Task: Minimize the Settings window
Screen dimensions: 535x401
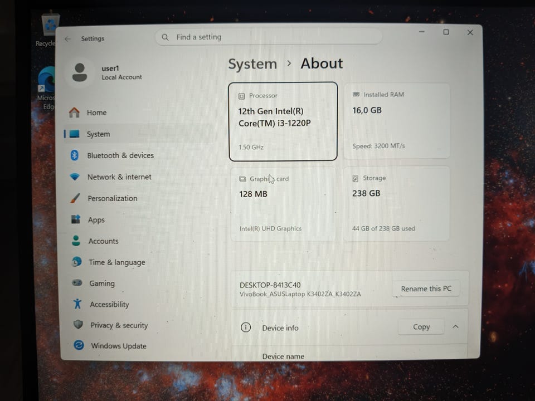Action: click(422, 32)
